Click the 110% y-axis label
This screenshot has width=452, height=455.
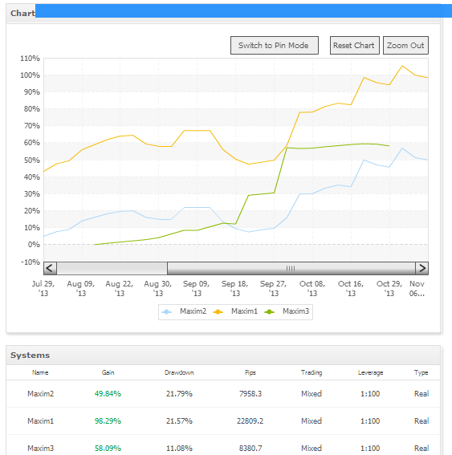(30, 59)
